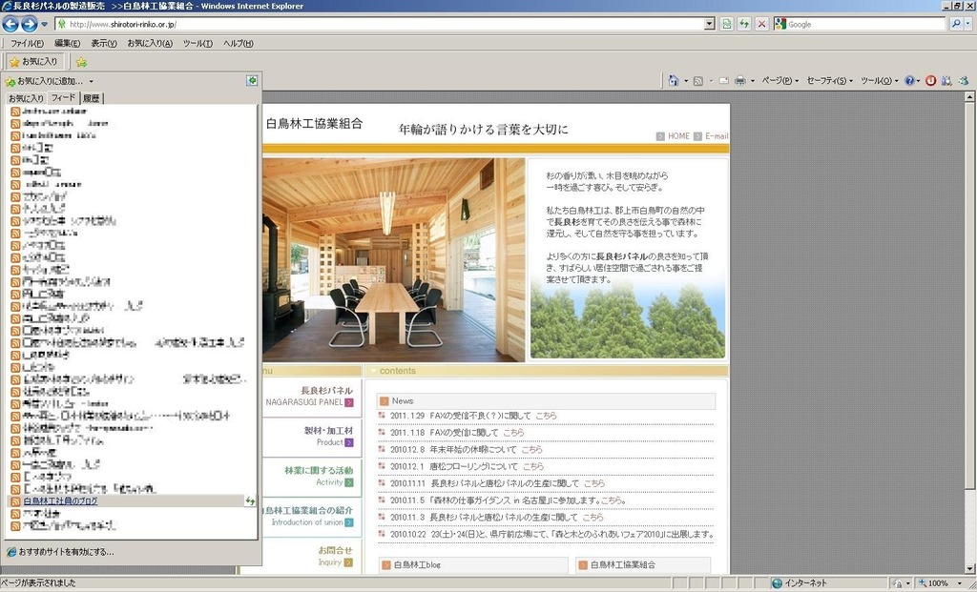The width and height of the screenshot is (977, 592).
Task: Click the scroll down arrow of page scrollbar
Action: click(x=969, y=568)
